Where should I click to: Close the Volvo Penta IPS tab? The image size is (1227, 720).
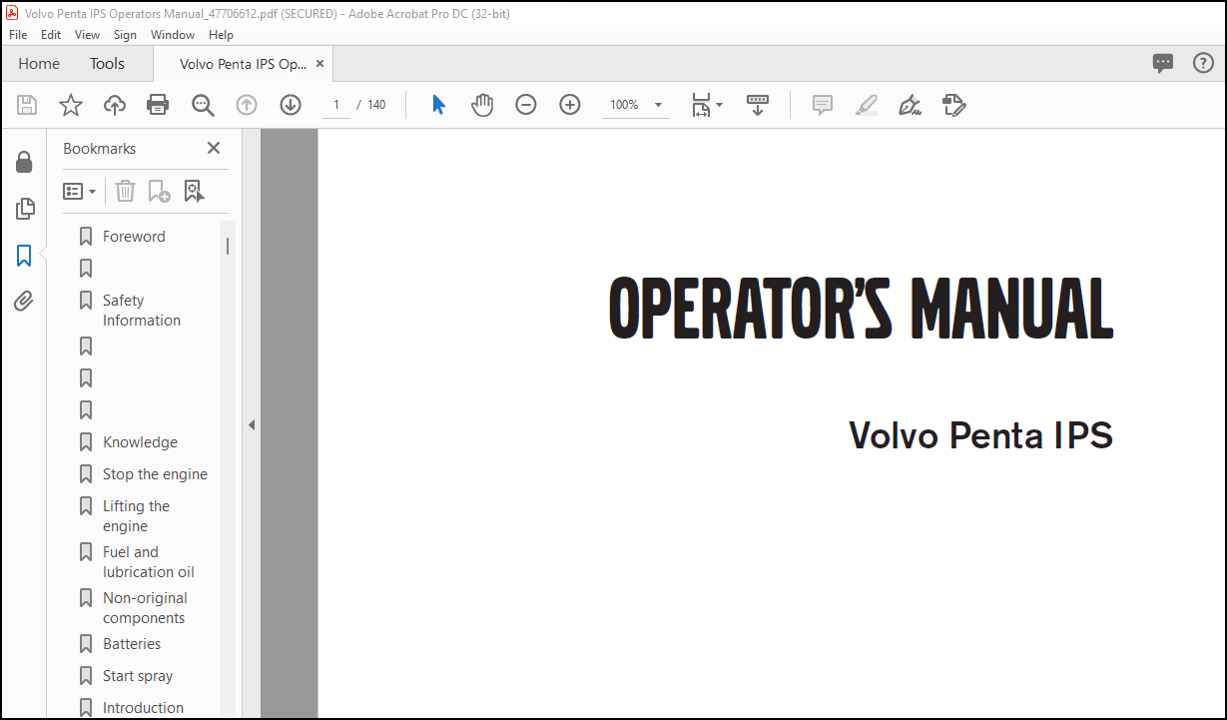coord(319,63)
